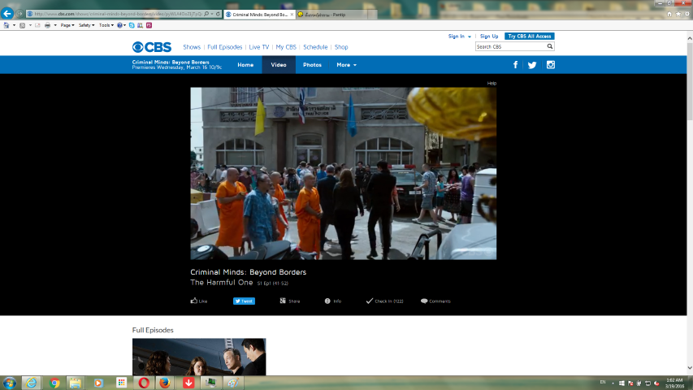Open the Windows Start button
The height and width of the screenshot is (390, 693).
pyautogui.click(x=9, y=383)
